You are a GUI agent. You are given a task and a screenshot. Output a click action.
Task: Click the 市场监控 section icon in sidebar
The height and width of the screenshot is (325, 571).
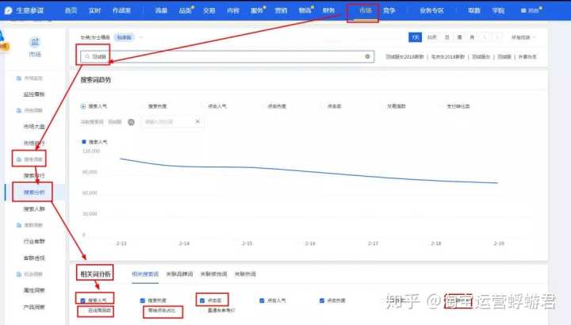(x=18, y=78)
